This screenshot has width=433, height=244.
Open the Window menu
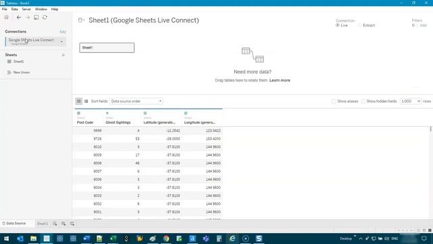pos(41,9)
